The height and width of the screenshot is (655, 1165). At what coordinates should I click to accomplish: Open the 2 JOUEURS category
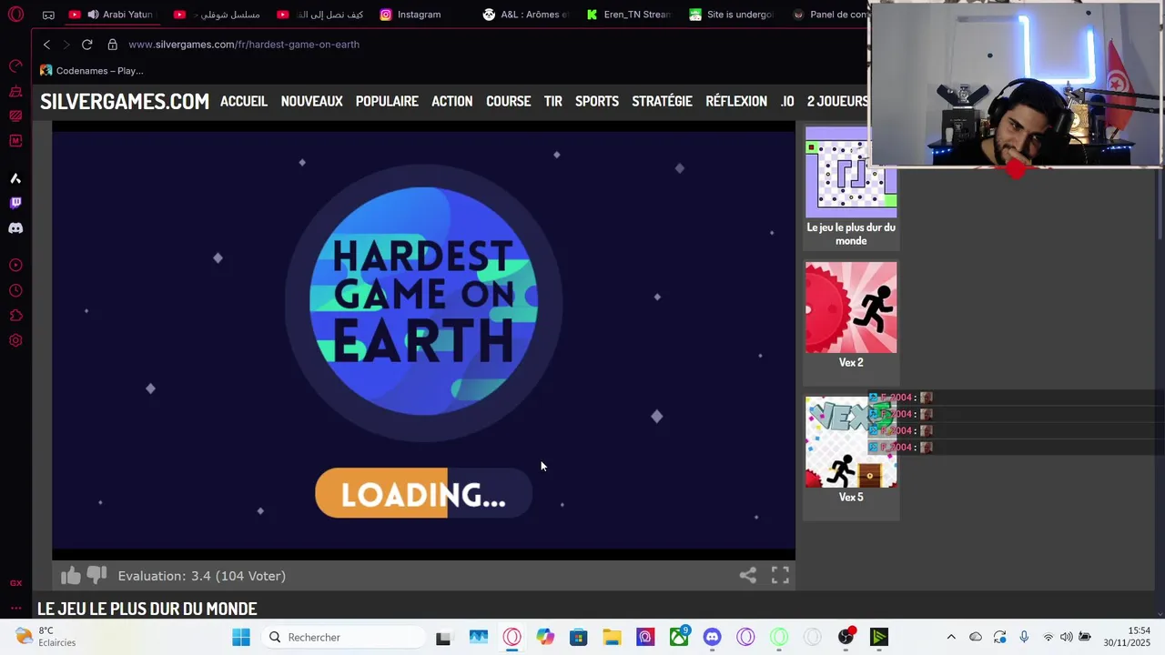(x=837, y=101)
